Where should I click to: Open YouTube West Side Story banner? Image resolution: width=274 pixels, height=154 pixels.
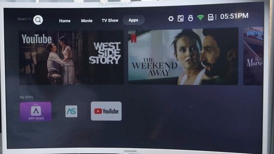[x=71, y=58]
